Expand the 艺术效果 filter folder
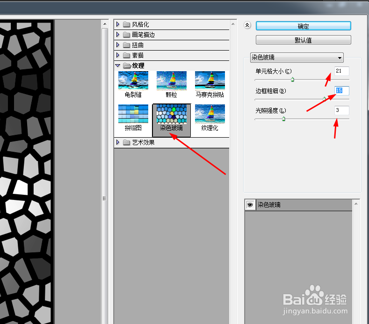The width and height of the screenshot is (369, 324). pyautogui.click(x=118, y=142)
